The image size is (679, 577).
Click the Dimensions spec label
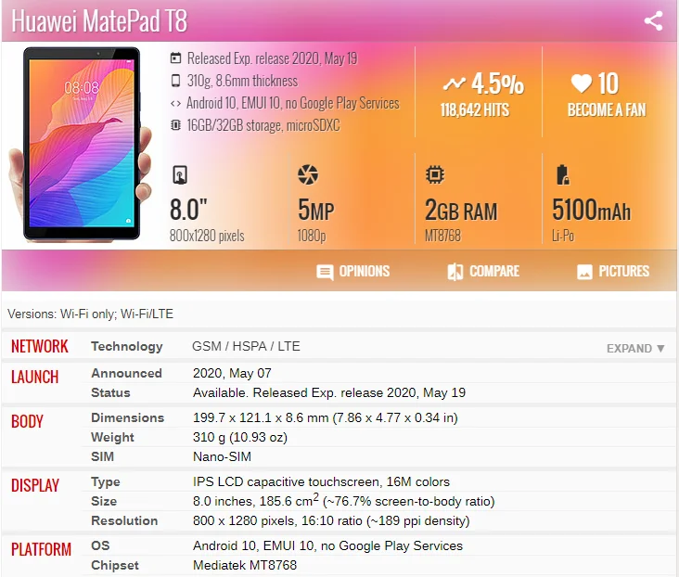coord(128,417)
